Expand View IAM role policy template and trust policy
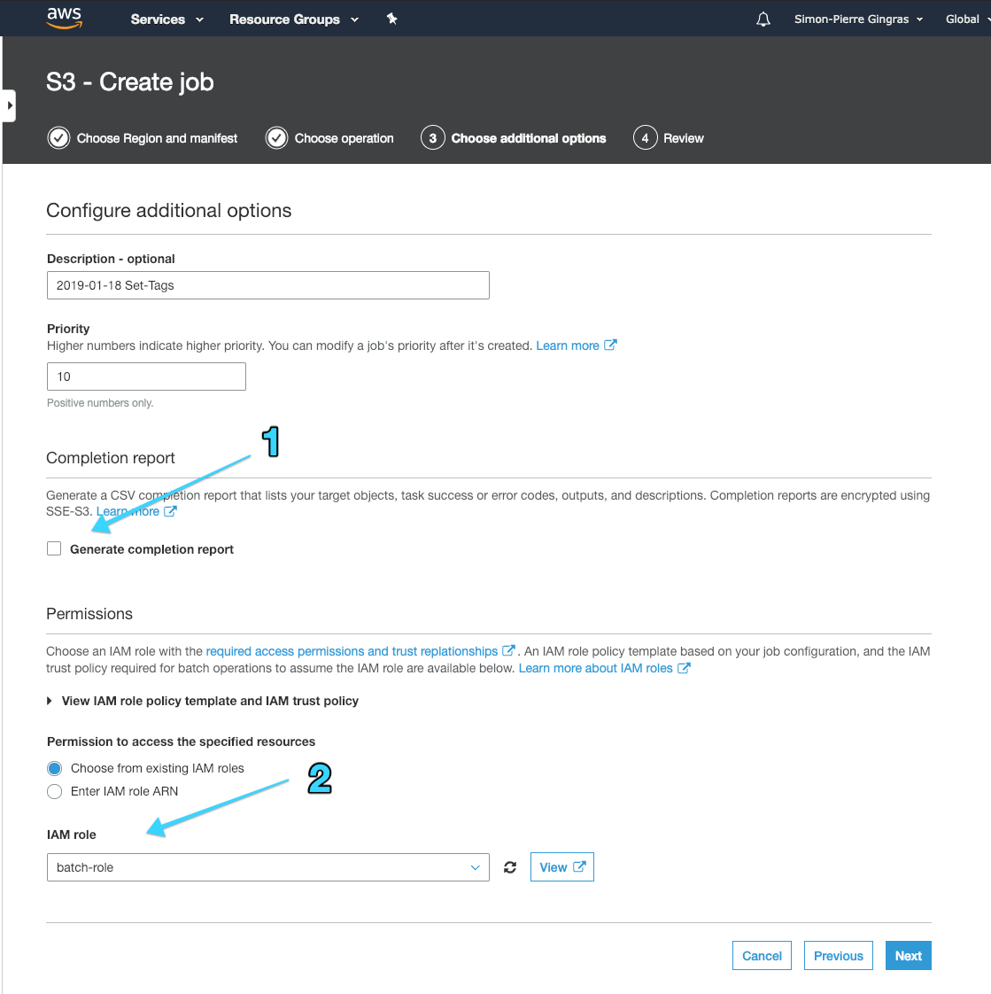This screenshot has height=994, width=991. [x=48, y=701]
